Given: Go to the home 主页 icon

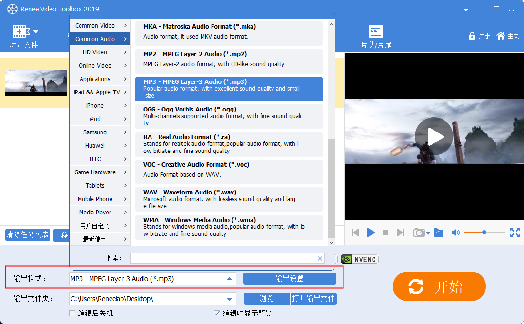Looking at the screenshot, I should tap(500, 36).
